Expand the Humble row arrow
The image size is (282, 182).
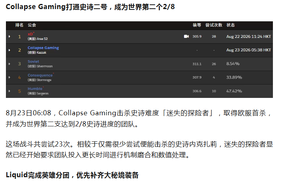(x=9, y=91)
